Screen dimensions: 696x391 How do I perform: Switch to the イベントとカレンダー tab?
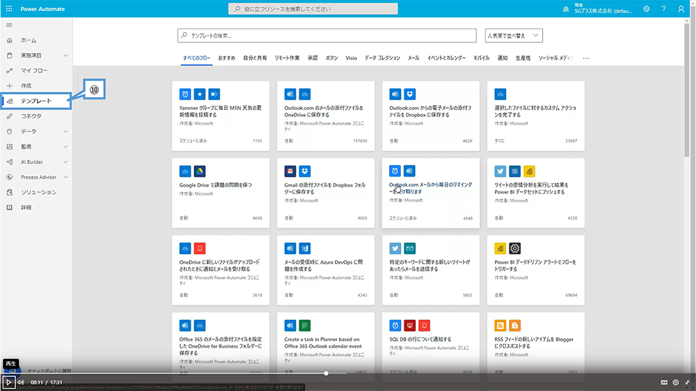pos(446,58)
